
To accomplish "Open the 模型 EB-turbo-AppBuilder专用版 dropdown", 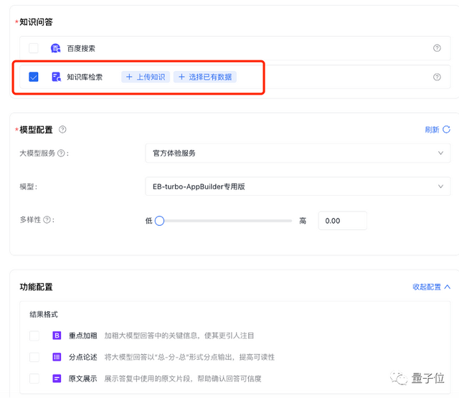I will pyautogui.click(x=297, y=186).
